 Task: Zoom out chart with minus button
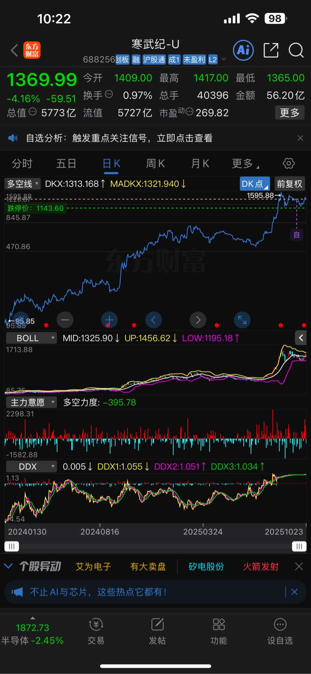[65, 320]
